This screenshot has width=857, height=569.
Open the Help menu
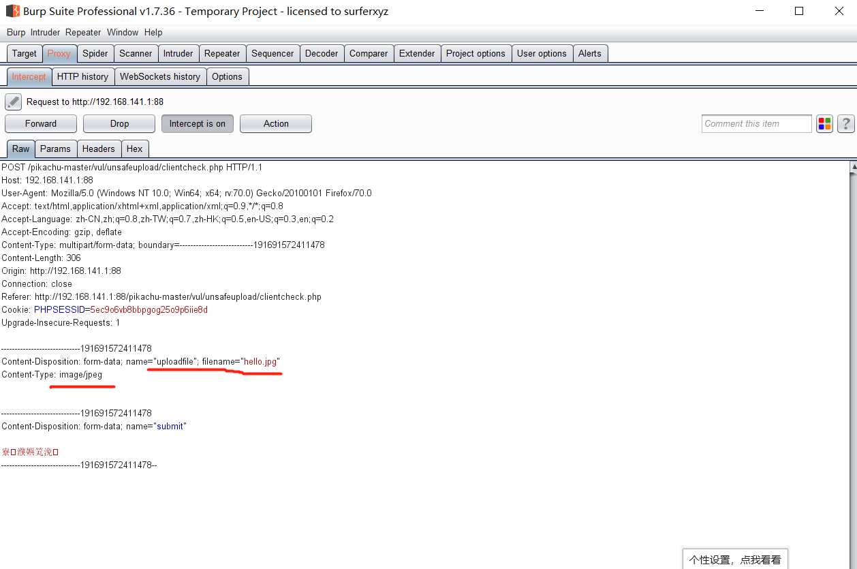pyautogui.click(x=153, y=32)
